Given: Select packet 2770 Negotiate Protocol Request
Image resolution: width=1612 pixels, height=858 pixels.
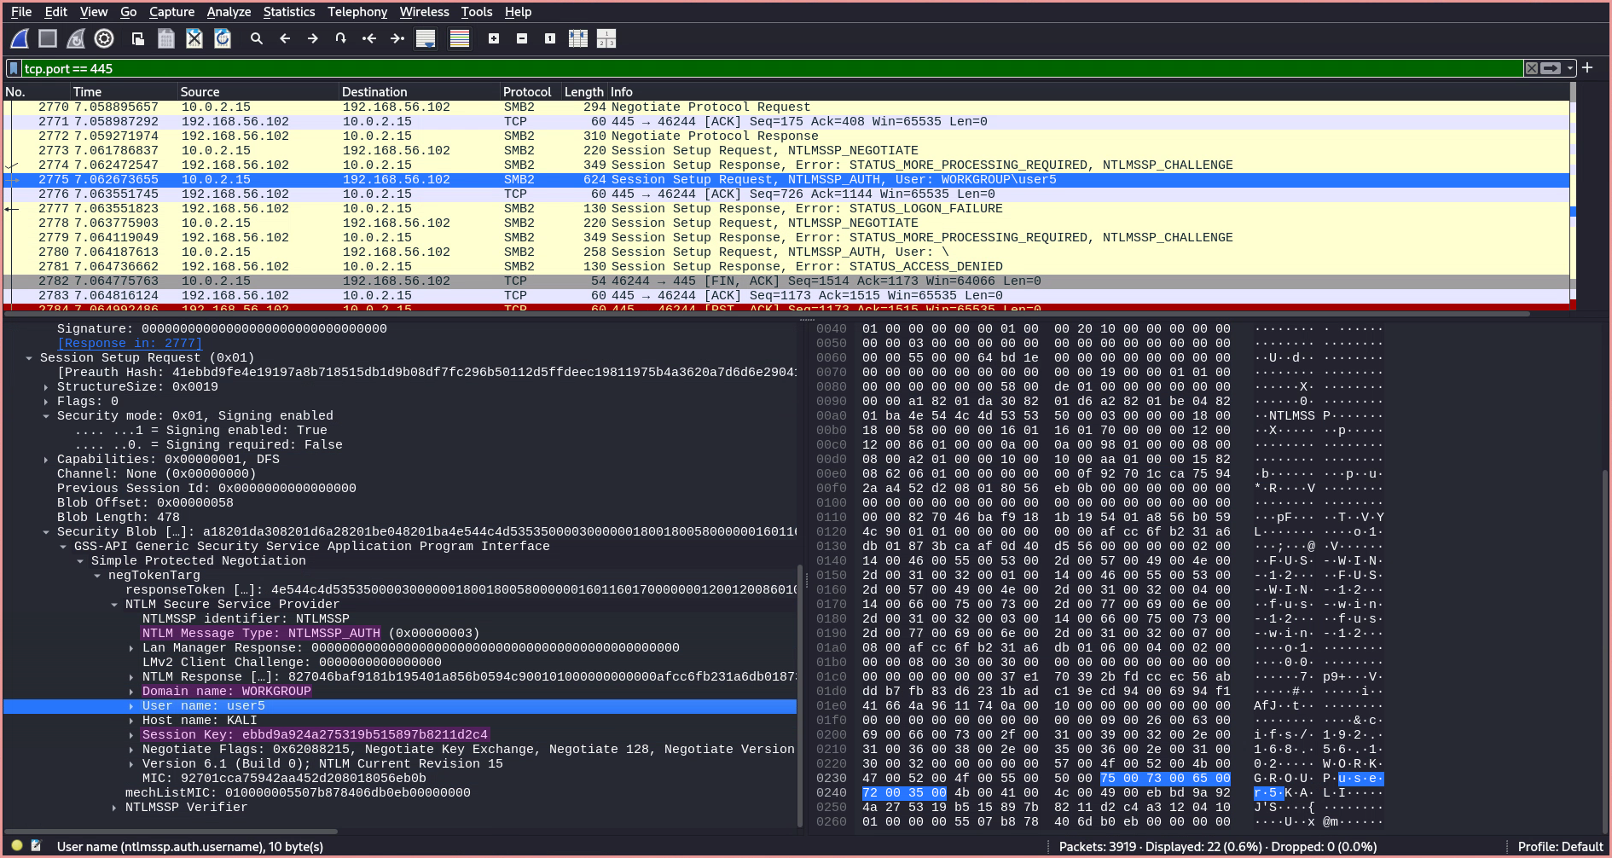Looking at the screenshot, I should pos(786,107).
